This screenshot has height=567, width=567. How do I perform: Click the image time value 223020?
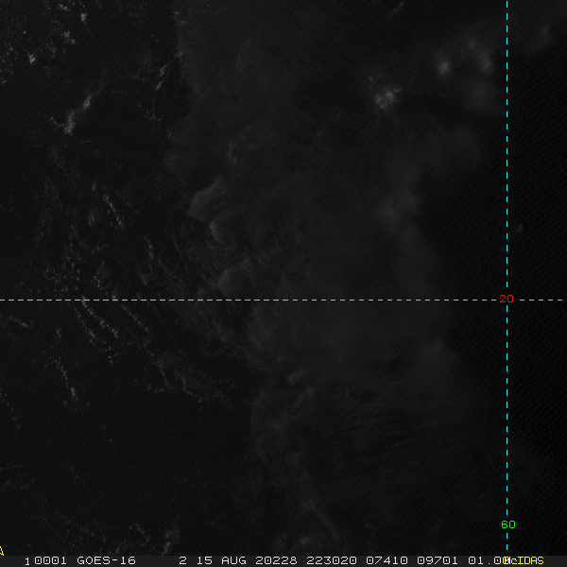(x=332, y=560)
